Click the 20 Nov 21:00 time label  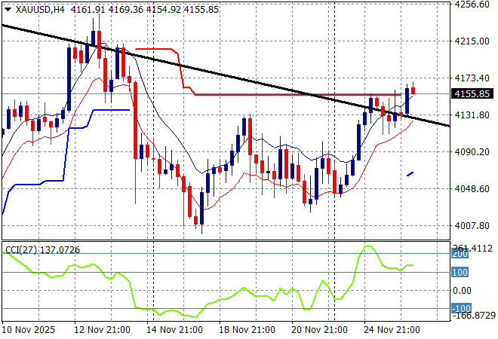(319, 330)
